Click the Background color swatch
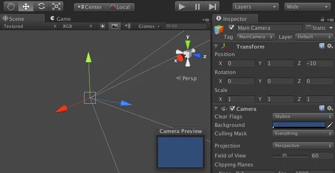This screenshot has width=335, height=173. pos(299,125)
